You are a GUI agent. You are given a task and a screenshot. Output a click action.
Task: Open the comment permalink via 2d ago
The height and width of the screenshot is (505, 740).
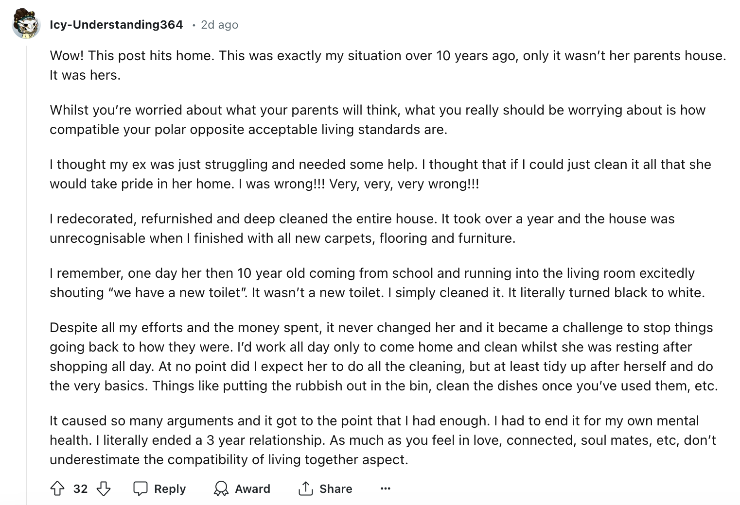(219, 25)
